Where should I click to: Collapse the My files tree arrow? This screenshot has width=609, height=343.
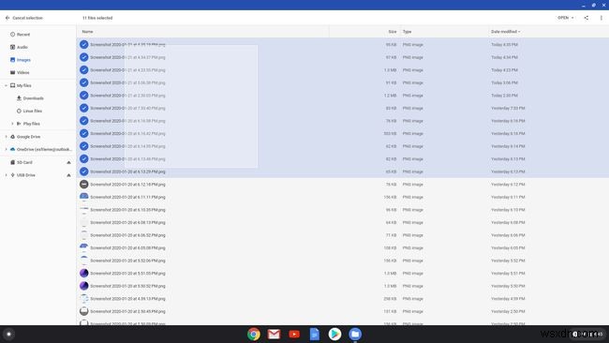[6, 85]
